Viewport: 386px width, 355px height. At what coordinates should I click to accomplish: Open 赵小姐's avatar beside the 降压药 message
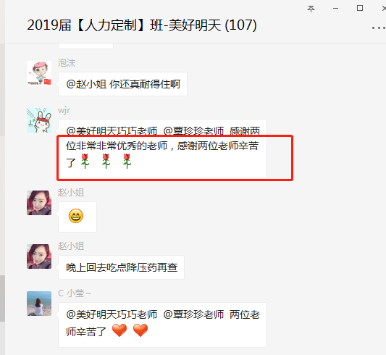[39, 256]
